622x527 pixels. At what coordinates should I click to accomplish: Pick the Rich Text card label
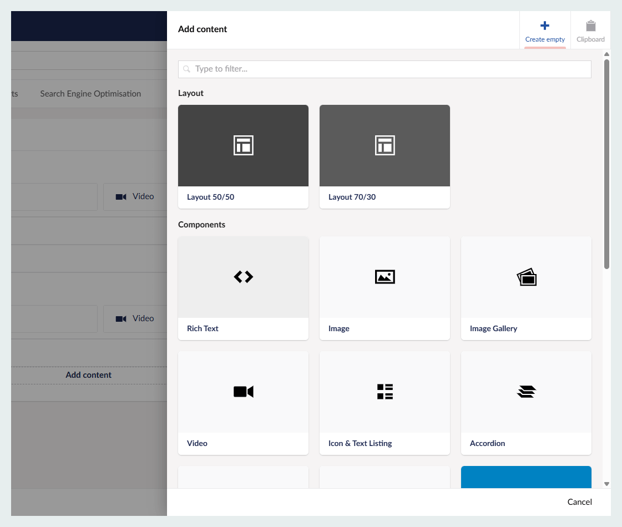203,328
